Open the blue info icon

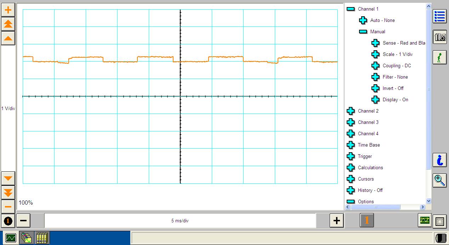coord(440,160)
